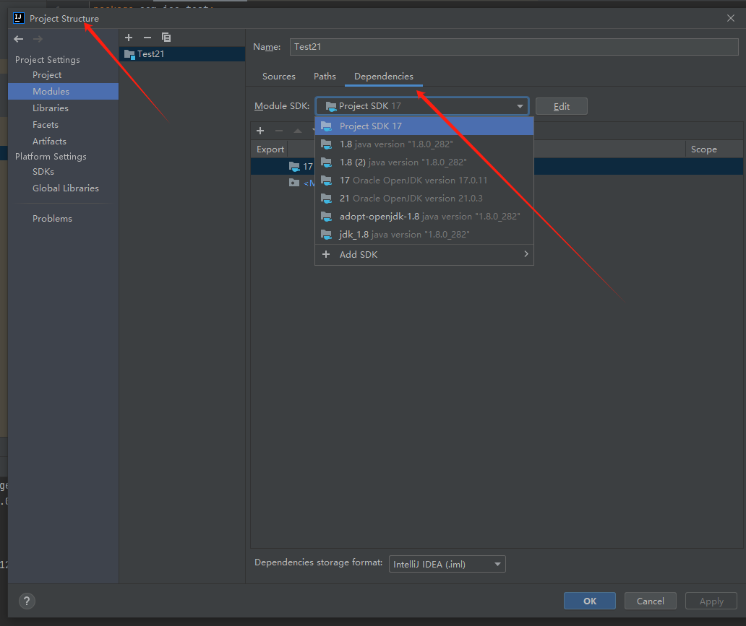Expand the Add SDK submenu

(x=424, y=255)
